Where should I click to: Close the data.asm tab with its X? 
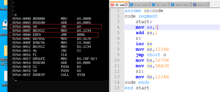189,5
